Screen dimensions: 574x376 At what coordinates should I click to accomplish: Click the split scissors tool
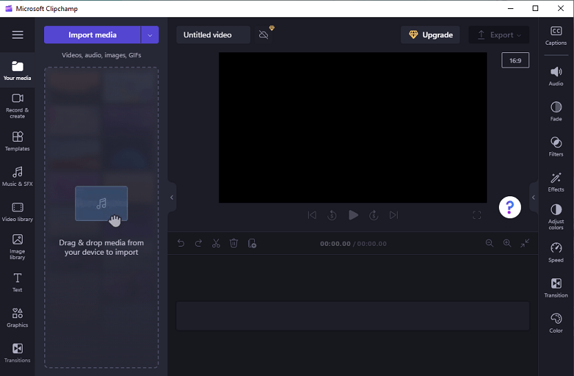pyautogui.click(x=216, y=243)
